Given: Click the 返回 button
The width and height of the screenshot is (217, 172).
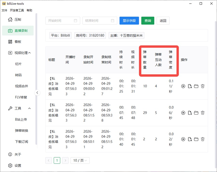Looking at the screenshot, I should 163,21.
